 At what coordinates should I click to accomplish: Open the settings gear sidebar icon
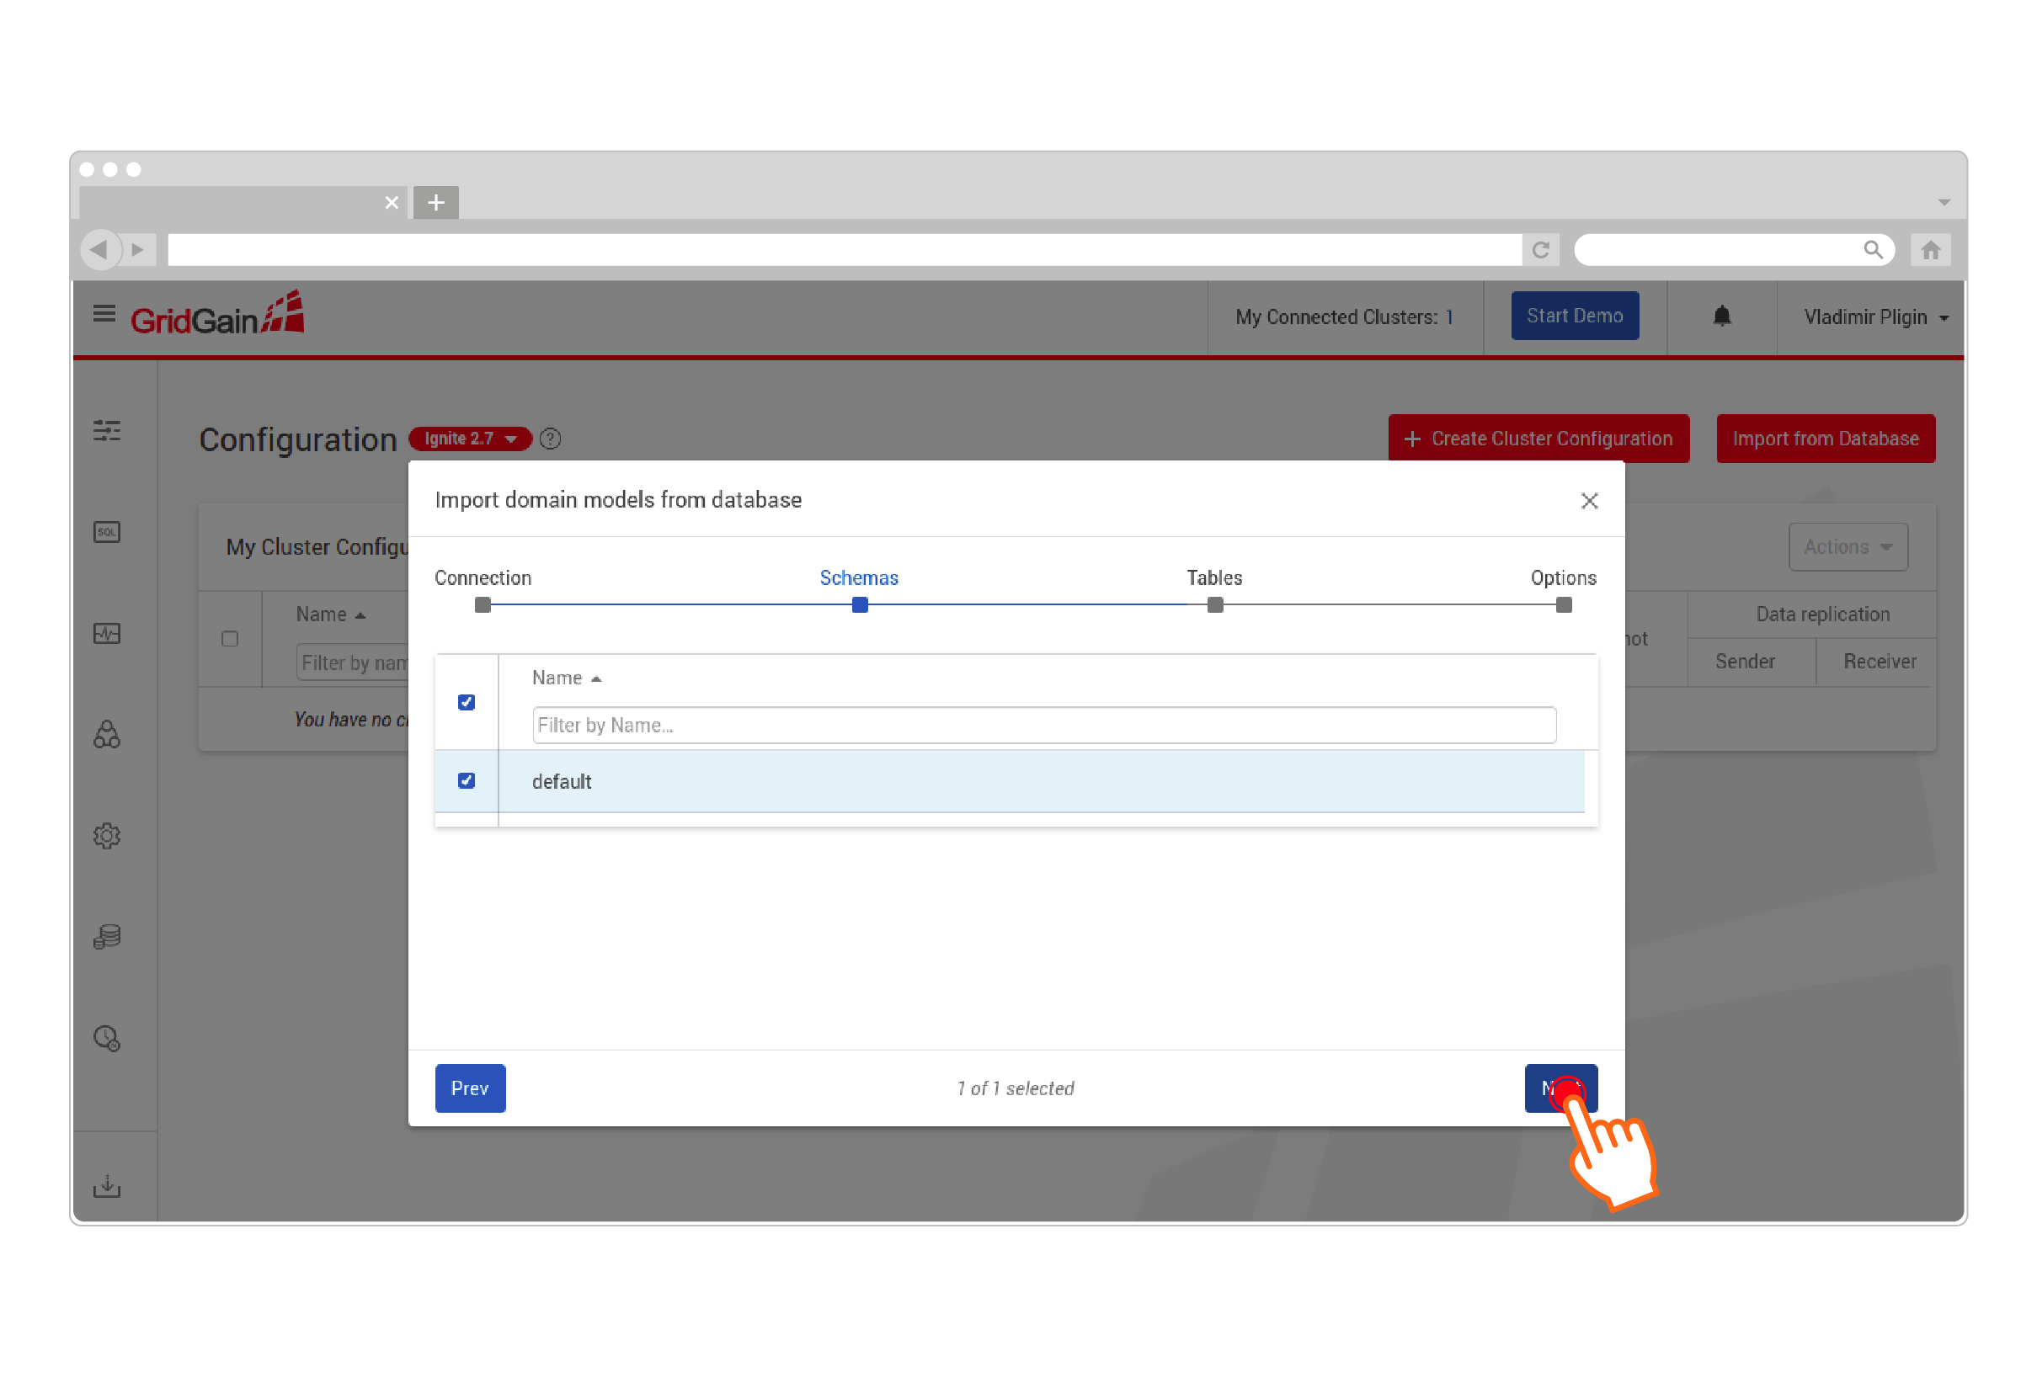(x=107, y=835)
